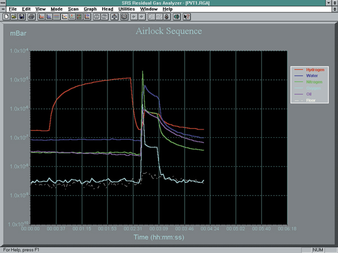Screen dimensions: 338x253
Task: Select Annunciator mode grid icon
Action: [x=79, y=16]
